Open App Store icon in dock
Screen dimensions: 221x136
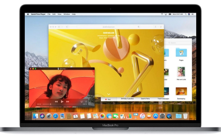coord(156,116)
